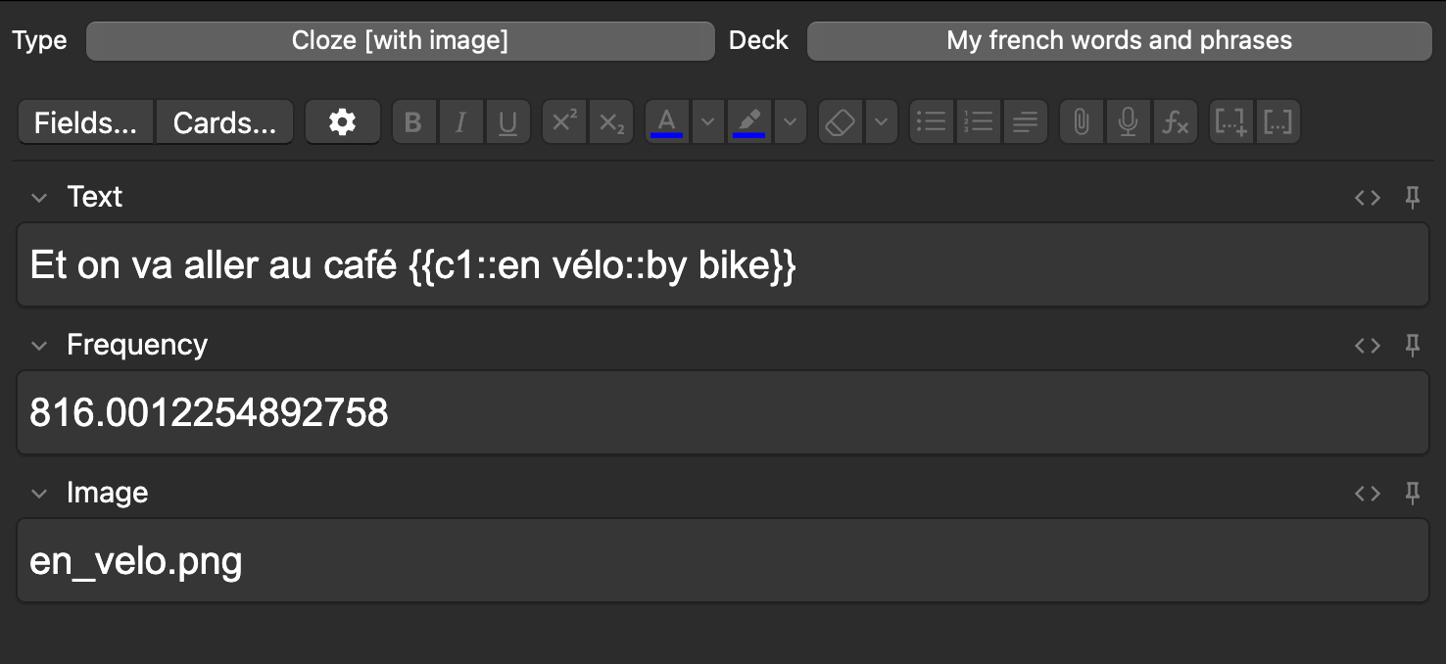The width and height of the screenshot is (1446, 664).
Task: Open the Cards... template editor
Action: click(x=224, y=122)
